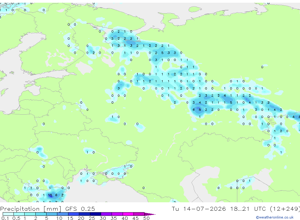The height and width of the screenshot is (220, 300).
Task: Click the '(12+249)' forecast offset text
Action: [x=285, y=209]
